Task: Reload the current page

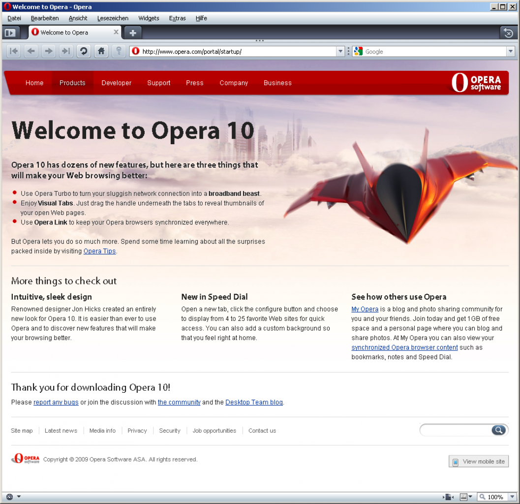Action: click(84, 51)
